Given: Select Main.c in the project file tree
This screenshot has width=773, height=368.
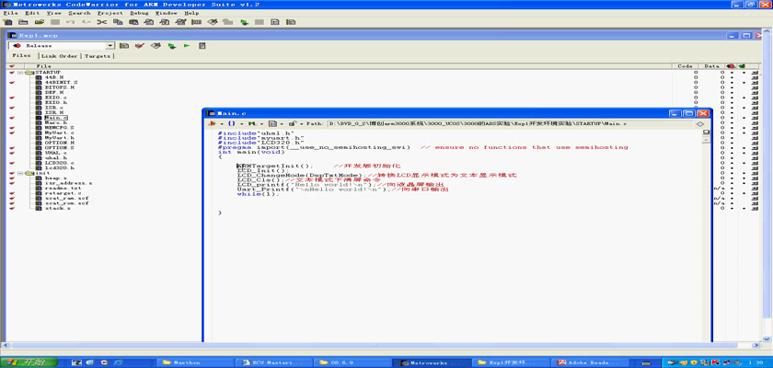Looking at the screenshot, I should tap(56, 118).
